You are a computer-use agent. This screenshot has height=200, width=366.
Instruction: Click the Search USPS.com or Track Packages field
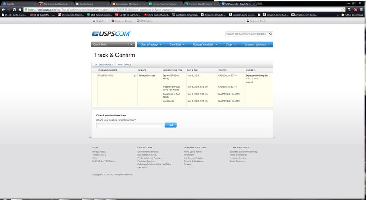246,34
